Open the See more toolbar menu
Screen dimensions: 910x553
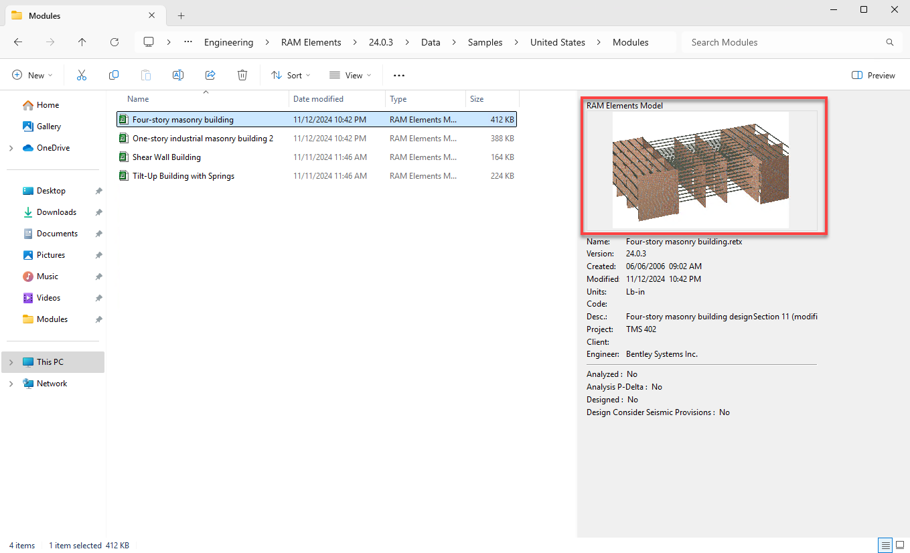pyautogui.click(x=399, y=75)
